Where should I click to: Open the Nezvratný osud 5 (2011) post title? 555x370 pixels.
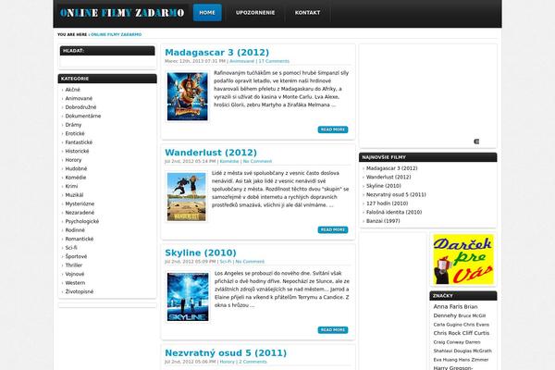(226, 353)
